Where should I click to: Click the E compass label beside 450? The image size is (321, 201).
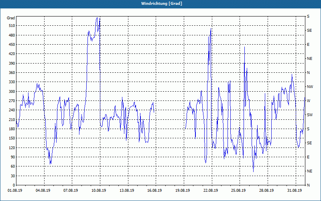click(x=308, y=45)
